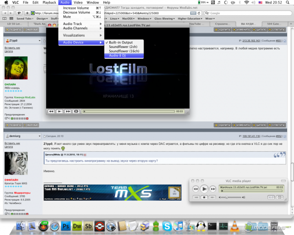Open Z1pp0 user dropdown menu
Image resolution: width=294 pixels, height=235 pixels.
click(x=23, y=41)
